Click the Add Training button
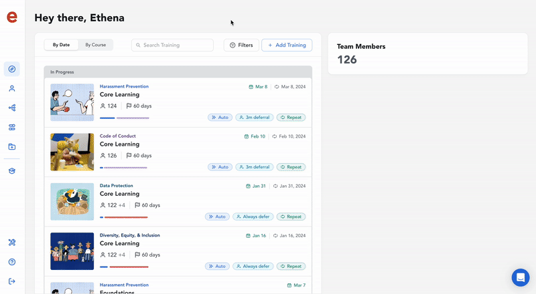 [287, 45]
